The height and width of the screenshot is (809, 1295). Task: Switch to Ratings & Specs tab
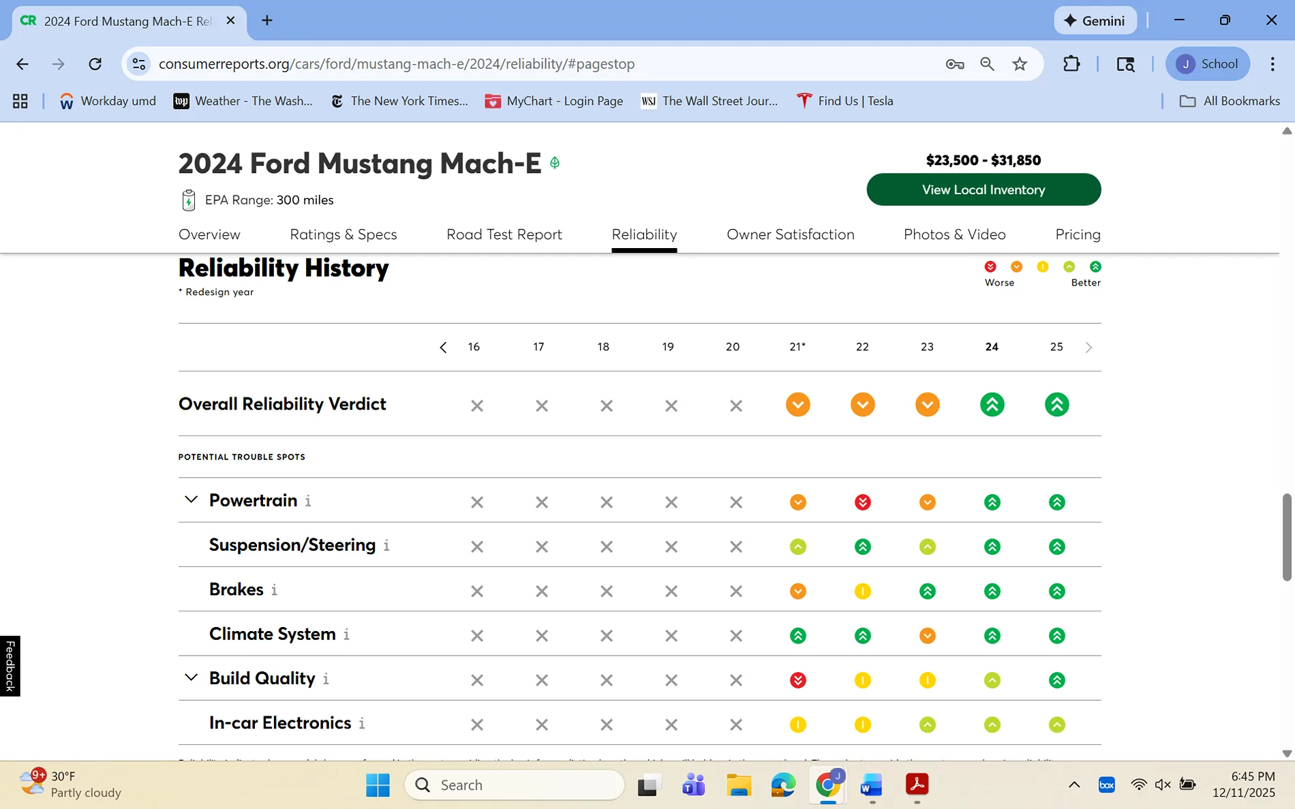[x=344, y=234]
